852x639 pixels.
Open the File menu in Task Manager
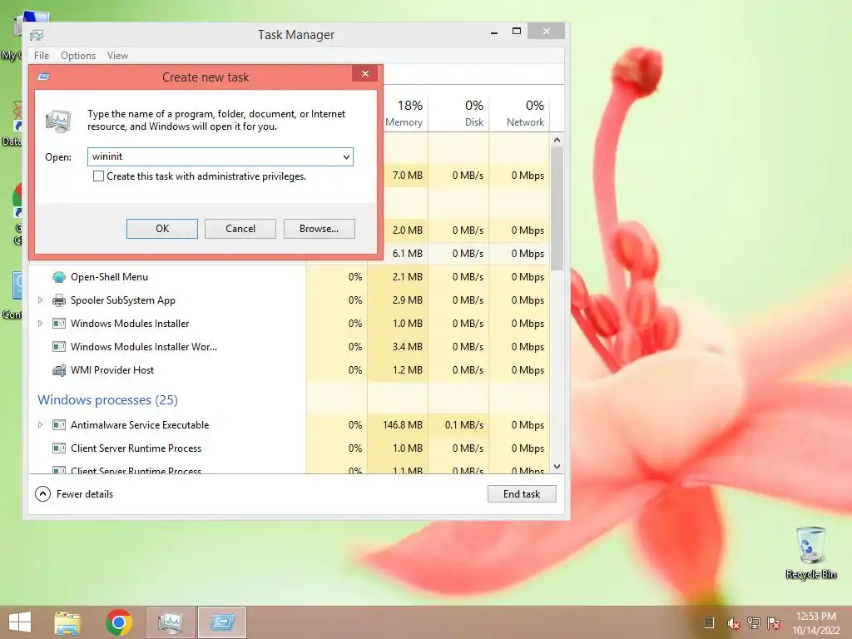[42, 56]
